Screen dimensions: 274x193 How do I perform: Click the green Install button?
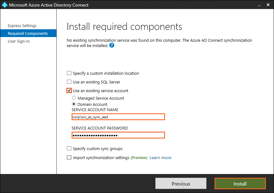240,184
